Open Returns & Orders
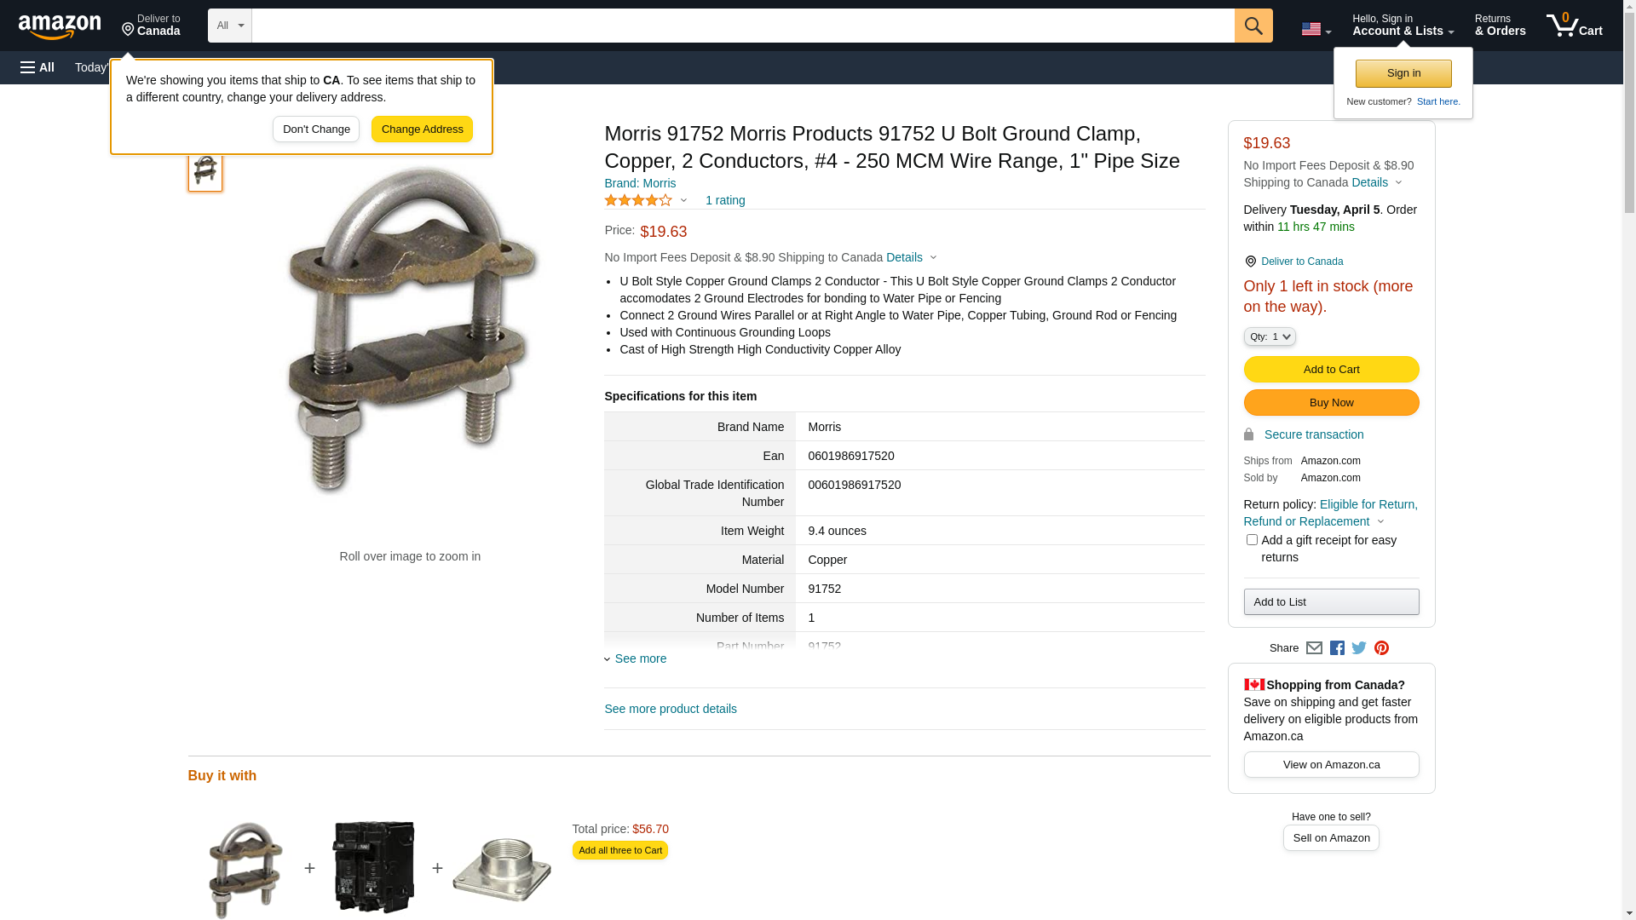The height and width of the screenshot is (920, 1636). [1500, 26]
